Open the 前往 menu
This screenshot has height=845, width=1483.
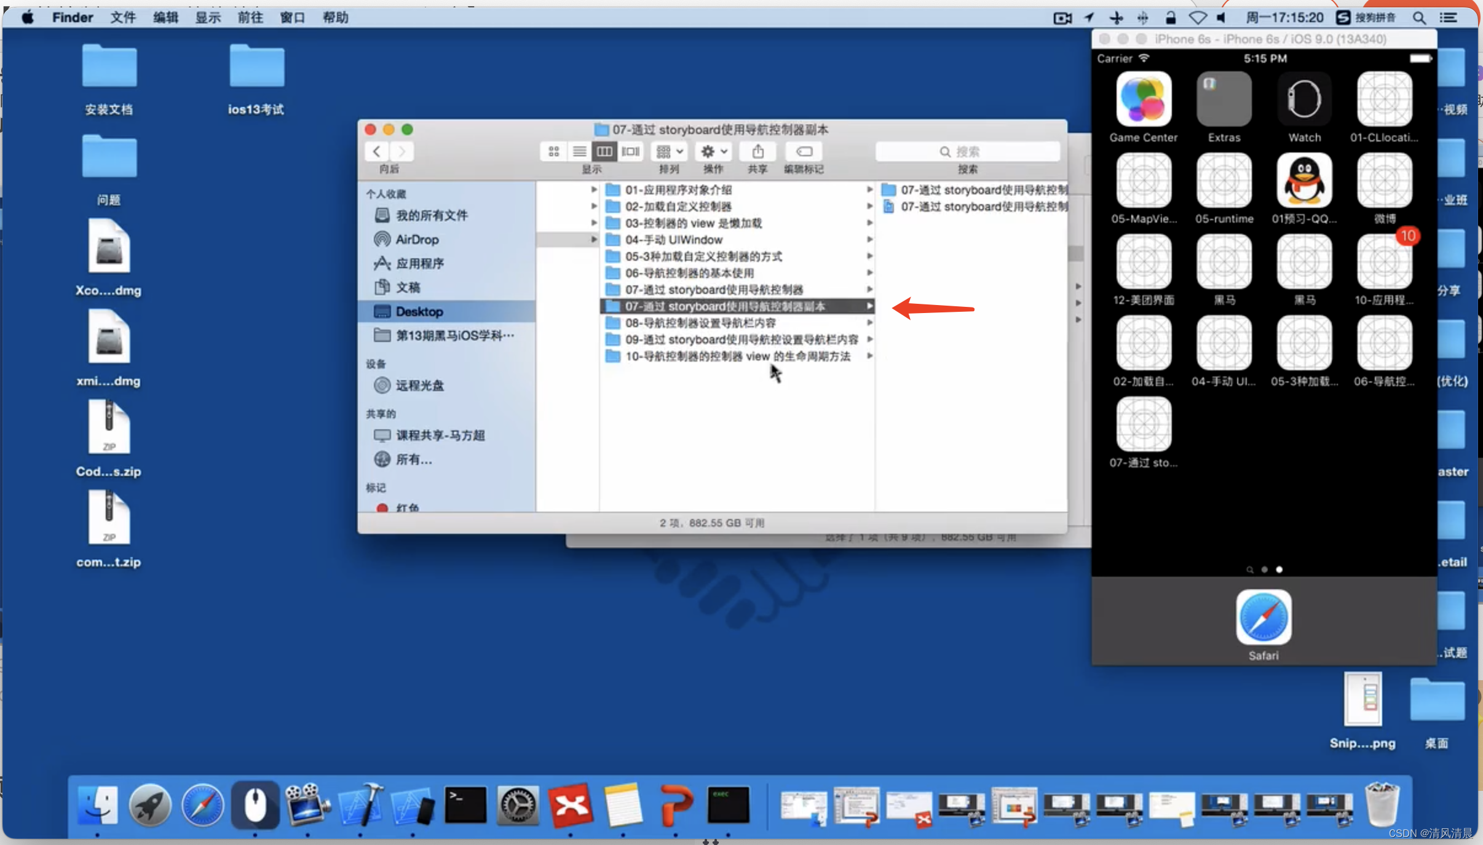(250, 18)
